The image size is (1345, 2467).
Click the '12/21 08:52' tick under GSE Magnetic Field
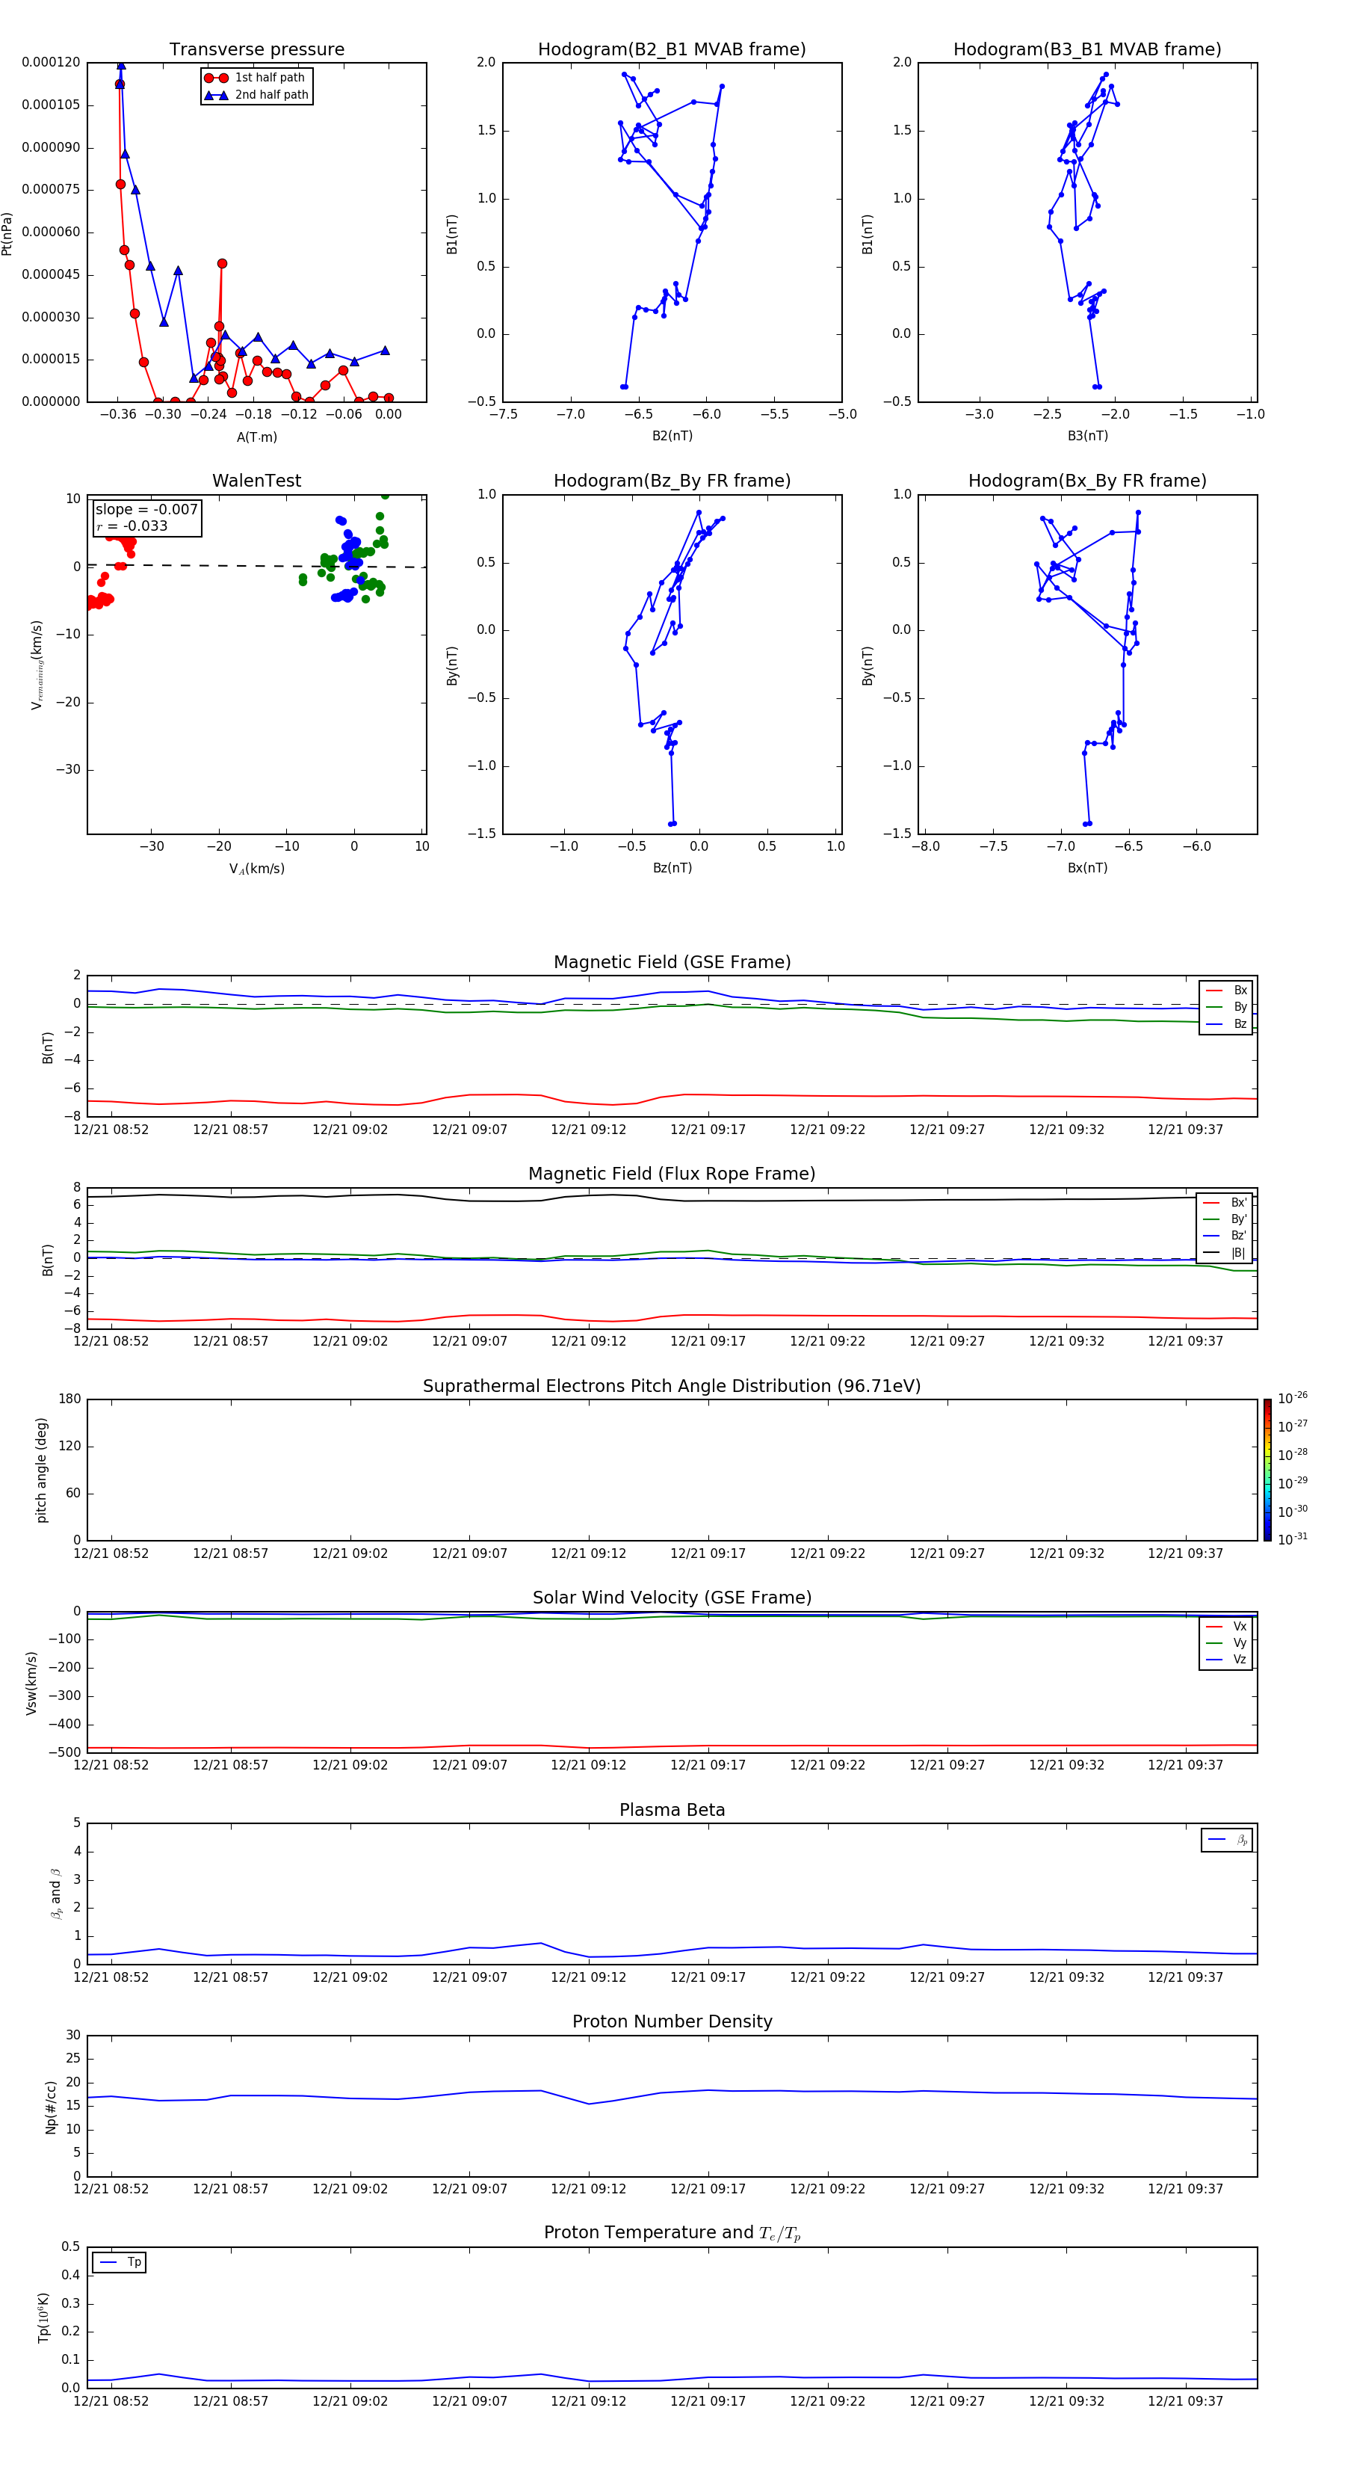click(111, 1129)
